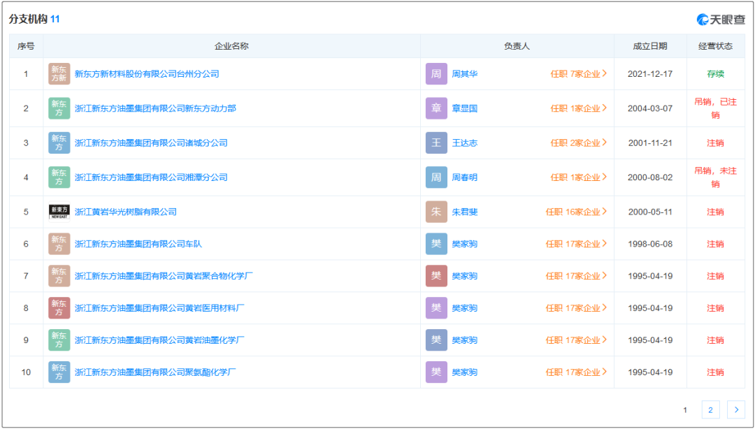Click the 企业名称 column header

[231, 46]
